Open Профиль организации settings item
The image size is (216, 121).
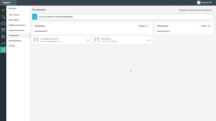pos(17,25)
